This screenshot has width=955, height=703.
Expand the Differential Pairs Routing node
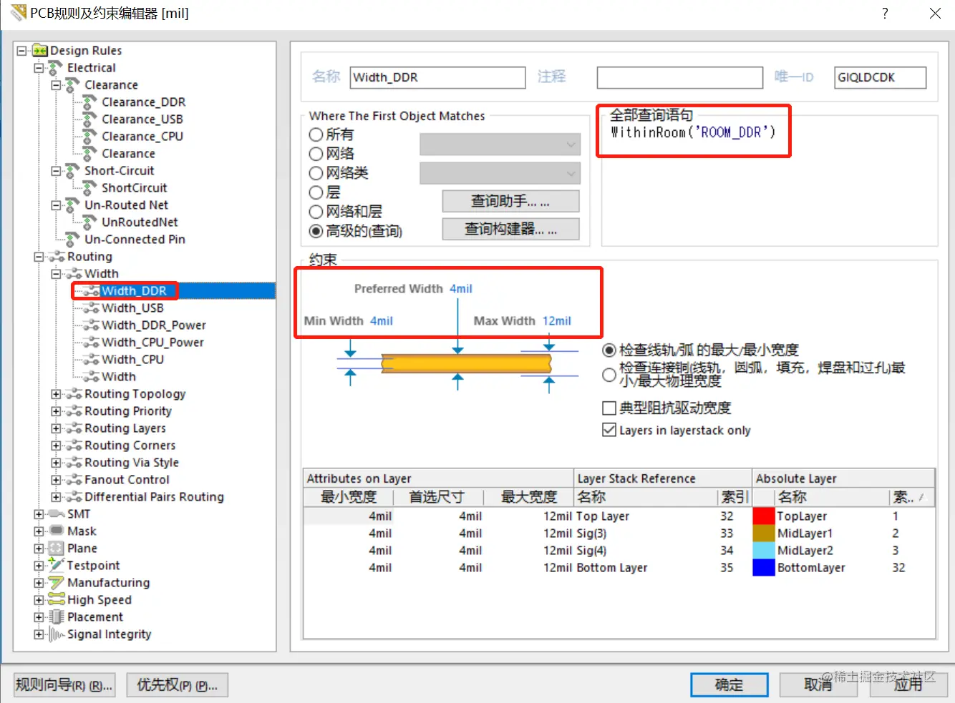pos(56,497)
